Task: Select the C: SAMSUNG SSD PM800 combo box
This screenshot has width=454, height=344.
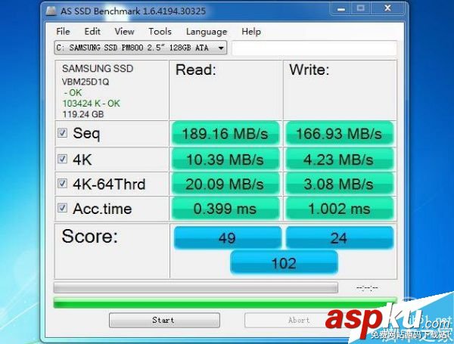Action: tap(141, 48)
